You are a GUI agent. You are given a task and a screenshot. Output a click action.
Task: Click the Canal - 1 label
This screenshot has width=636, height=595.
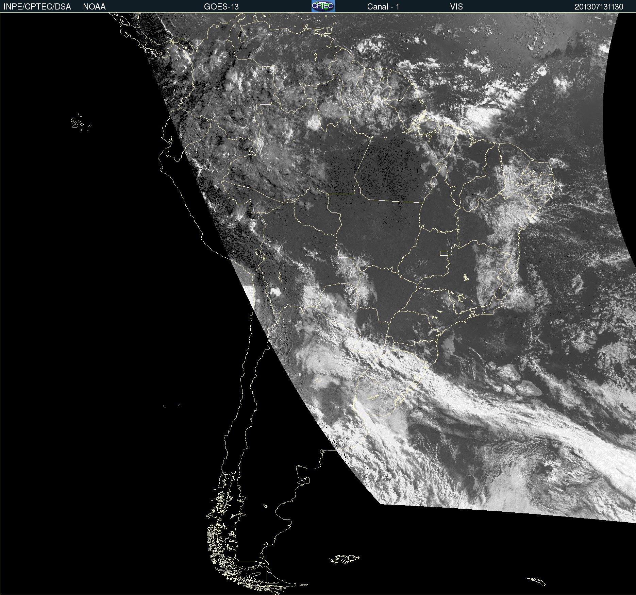[383, 7]
